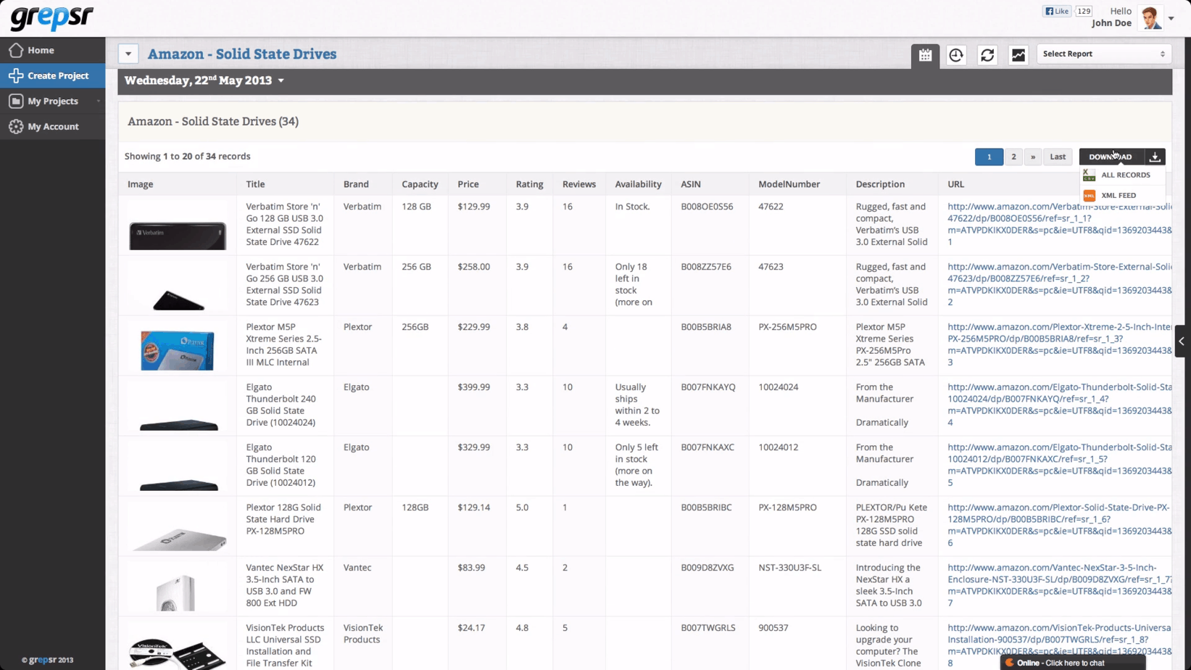Open the Amazon URL for model 47623
The height and width of the screenshot is (670, 1191).
(1059, 284)
